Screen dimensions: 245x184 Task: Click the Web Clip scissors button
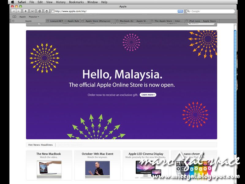click(32, 11)
